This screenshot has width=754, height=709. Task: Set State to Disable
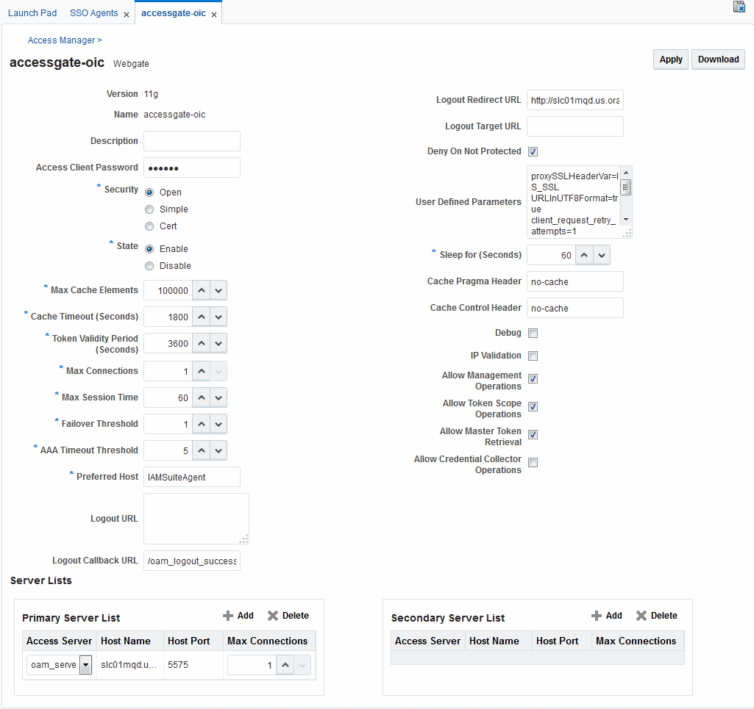[x=149, y=266]
